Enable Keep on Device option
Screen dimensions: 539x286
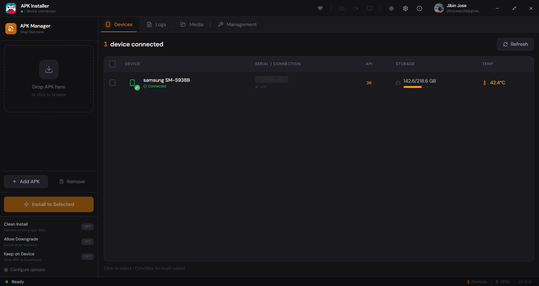pos(87,256)
